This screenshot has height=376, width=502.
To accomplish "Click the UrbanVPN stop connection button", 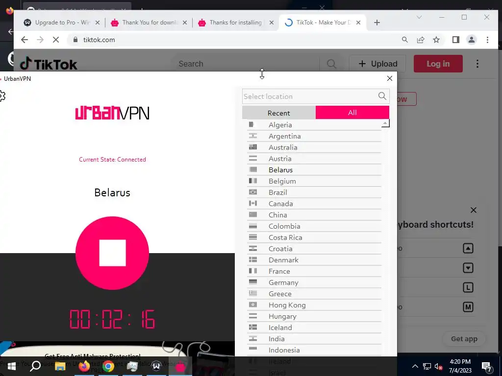I will click(112, 253).
